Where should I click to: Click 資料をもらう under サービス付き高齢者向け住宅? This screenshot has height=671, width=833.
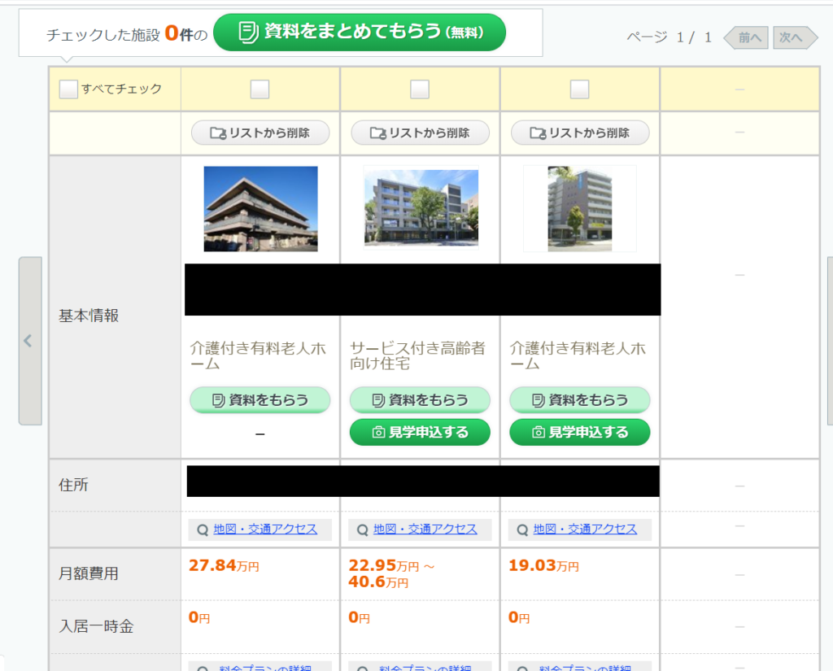point(421,400)
